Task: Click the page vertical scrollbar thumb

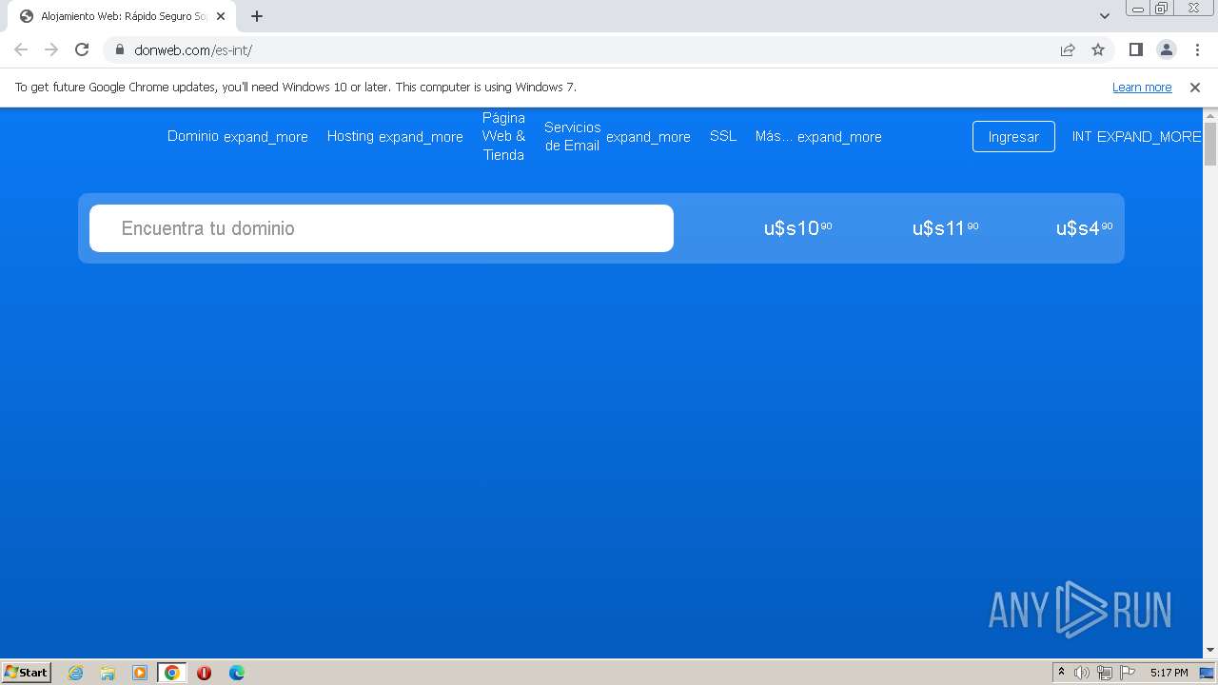Action: coord(1210,144)
